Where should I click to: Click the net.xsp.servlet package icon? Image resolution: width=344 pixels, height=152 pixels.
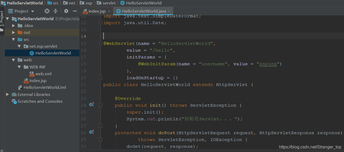click(x=26, y=46)
